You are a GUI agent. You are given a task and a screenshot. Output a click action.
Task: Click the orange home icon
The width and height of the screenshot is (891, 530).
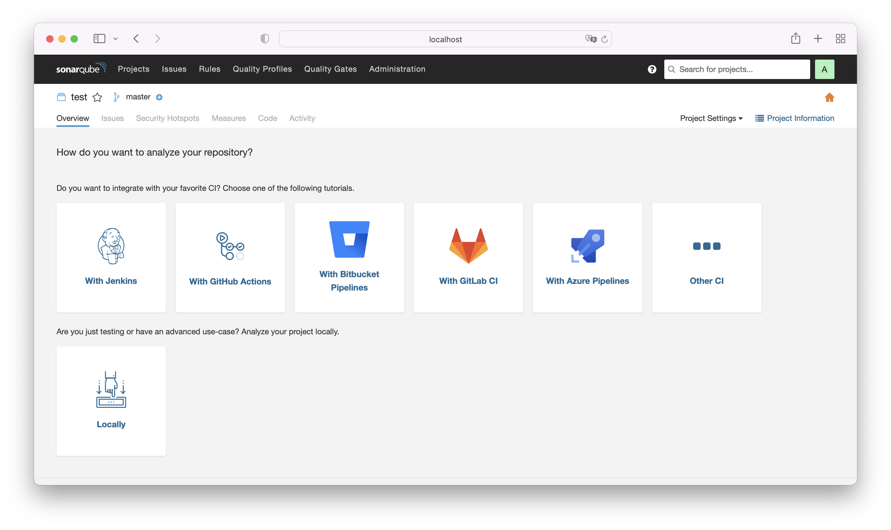829,97
